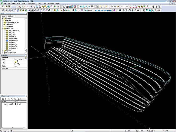Image resolution: width=176 pixels, height=132 pixels.
Task: Click the first yellow light bulb icon
Action: click(x=55, y=10)
